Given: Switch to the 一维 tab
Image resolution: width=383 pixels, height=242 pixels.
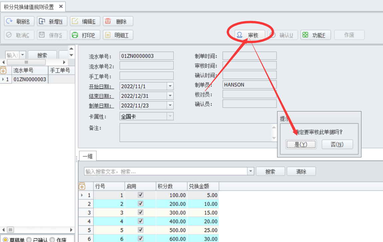Looking at the screenshot, I should [87, 156].
